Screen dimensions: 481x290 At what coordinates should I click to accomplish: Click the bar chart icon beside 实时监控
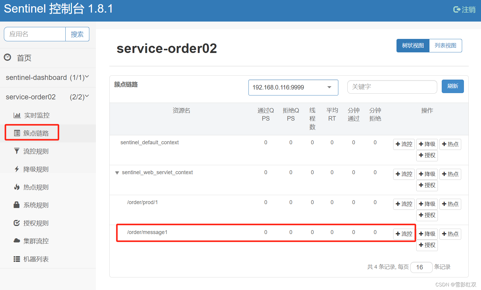coord(17,115)
